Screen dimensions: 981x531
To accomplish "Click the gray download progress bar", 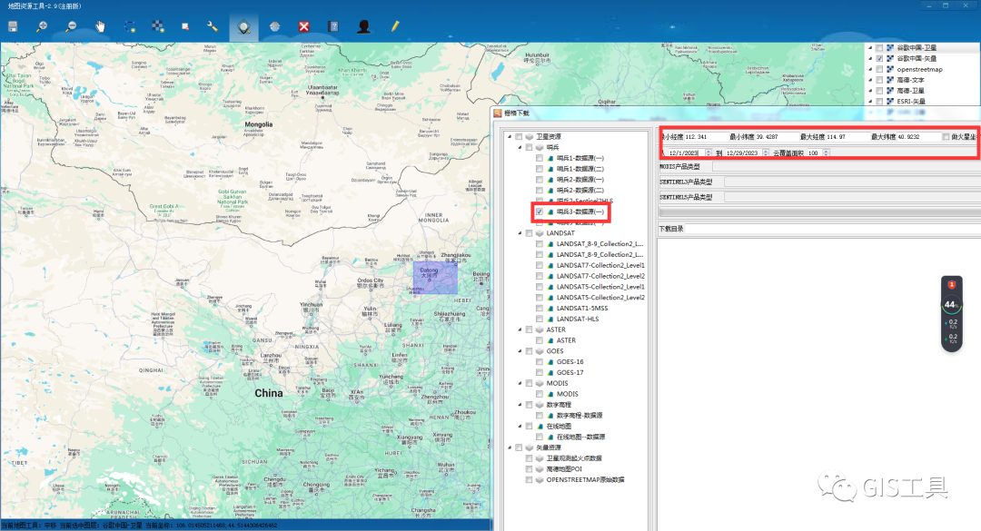I will [819, 212].
